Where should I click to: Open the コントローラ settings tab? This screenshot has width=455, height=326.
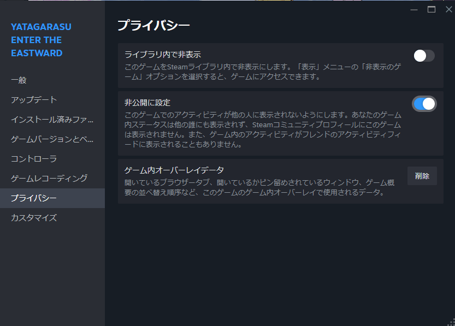[52, 159]
